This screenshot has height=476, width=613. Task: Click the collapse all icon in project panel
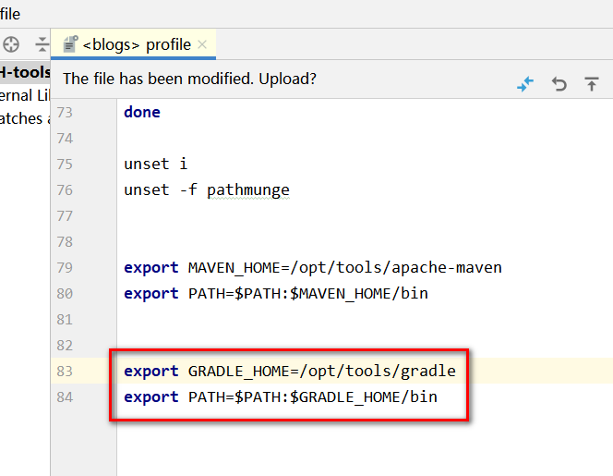pos(42,43)
